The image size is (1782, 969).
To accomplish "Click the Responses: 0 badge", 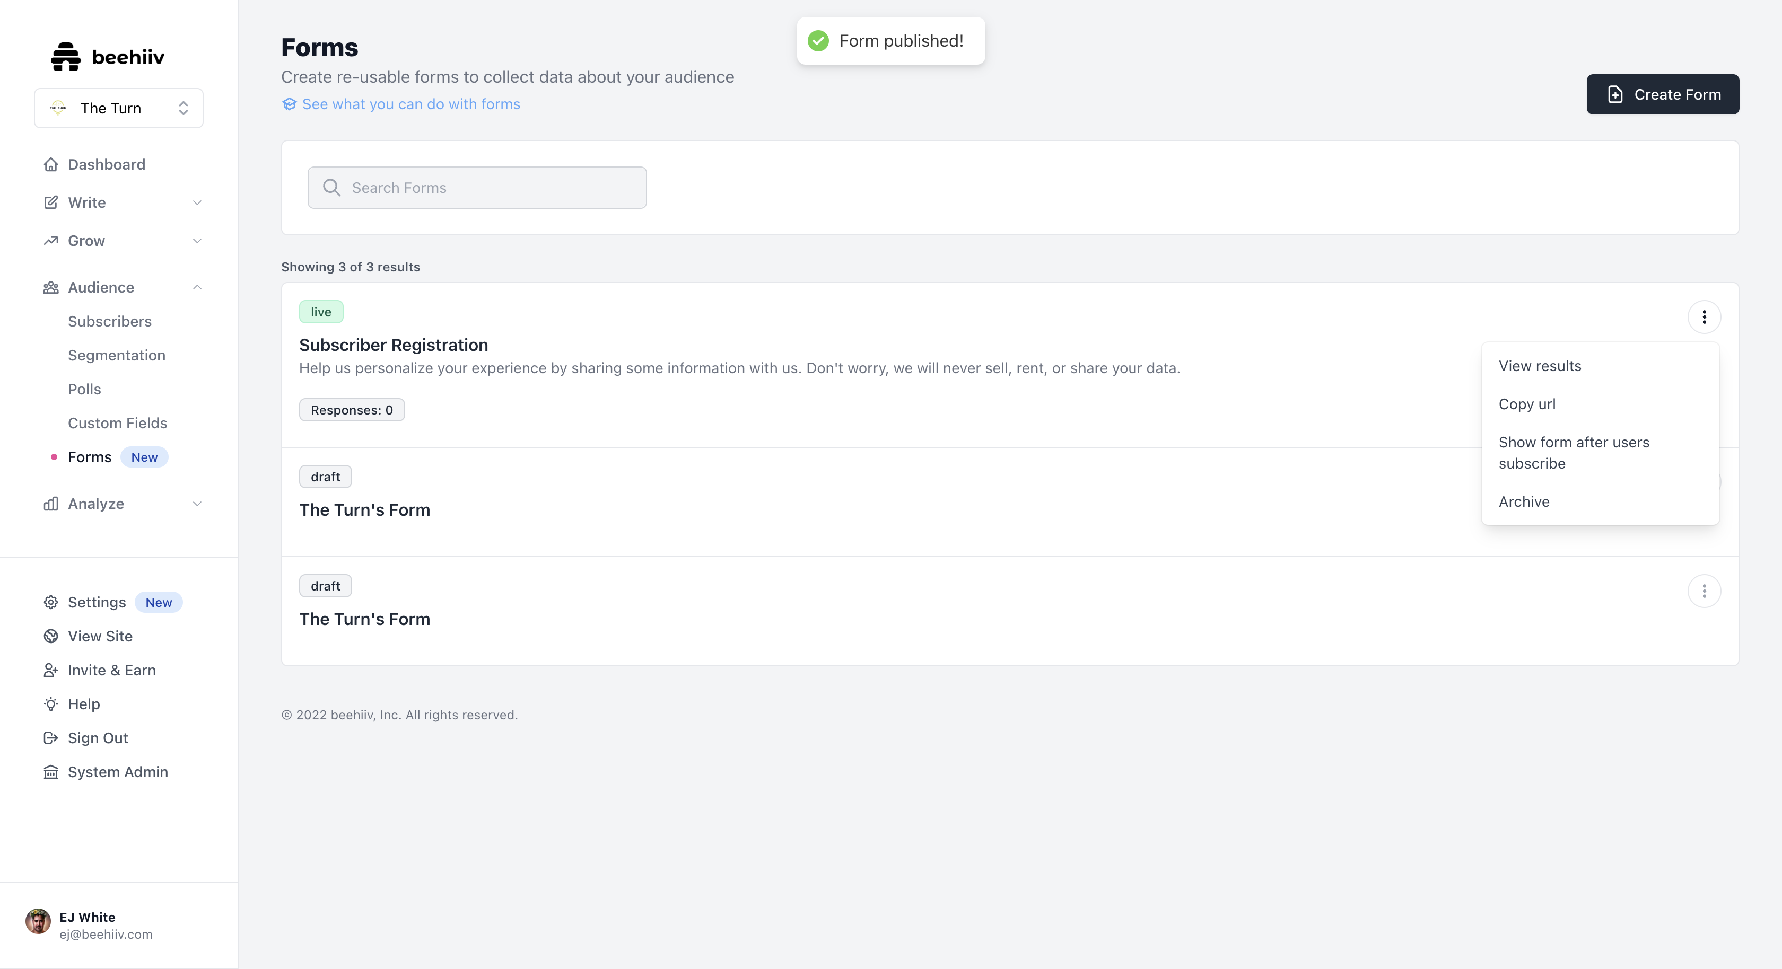I will click(x=352, y=410).
